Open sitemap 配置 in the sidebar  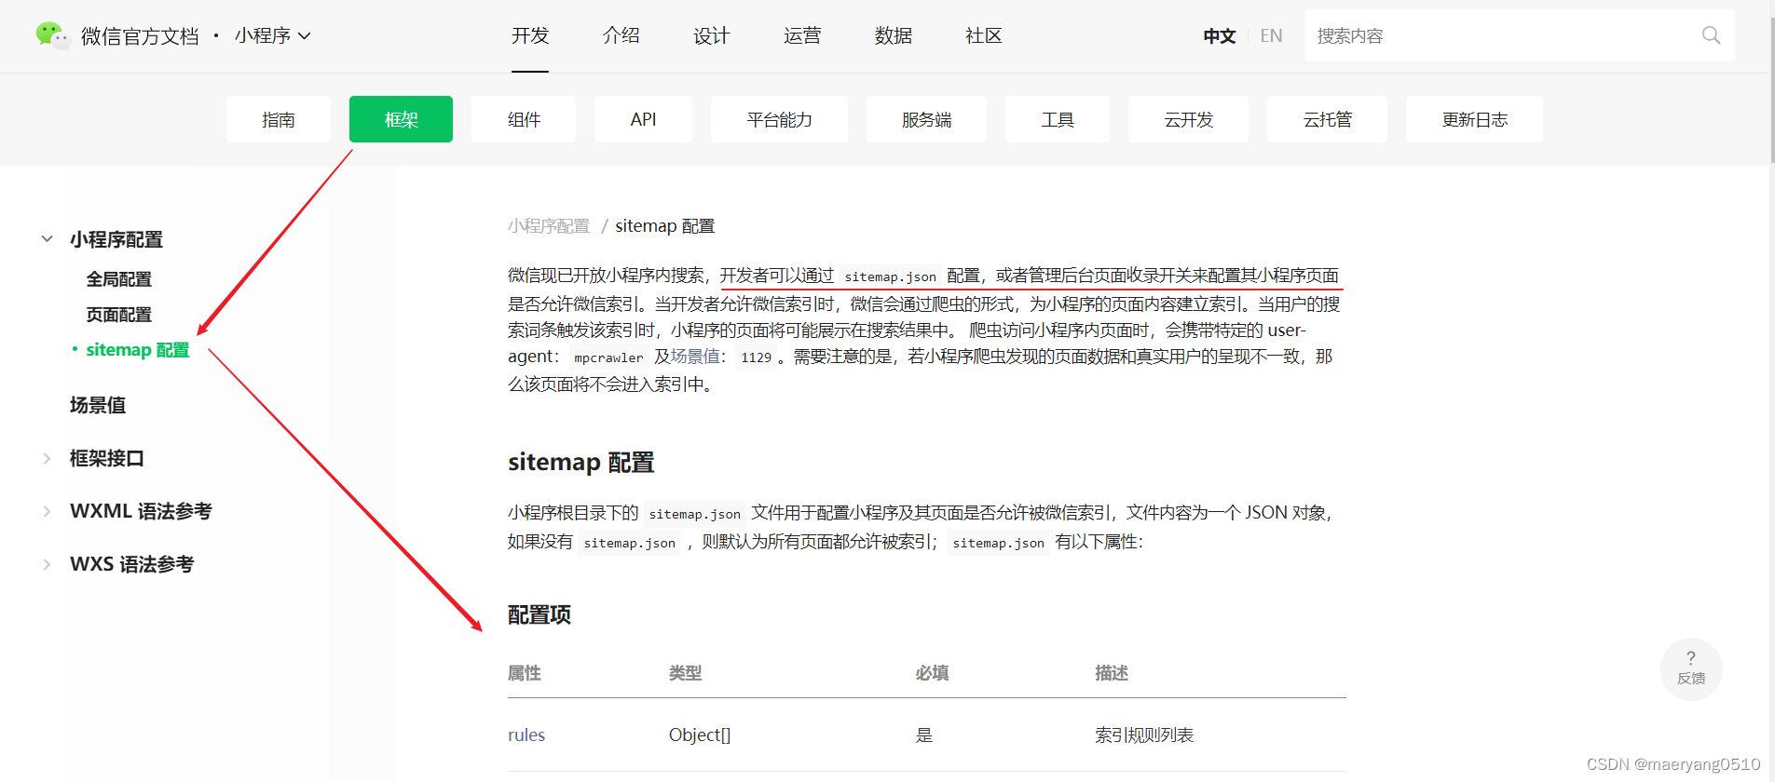coord(138,350)
